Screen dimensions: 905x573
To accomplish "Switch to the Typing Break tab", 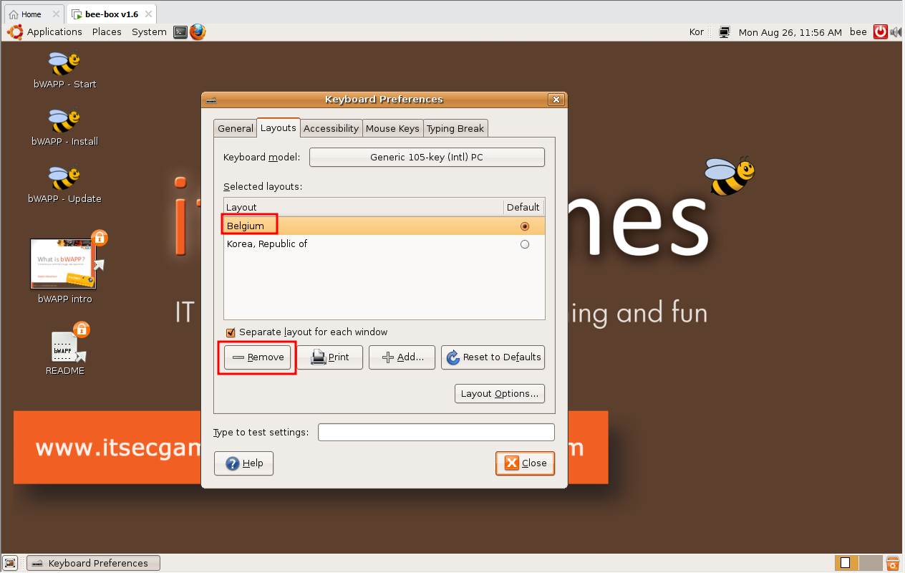I will [455, 128].
